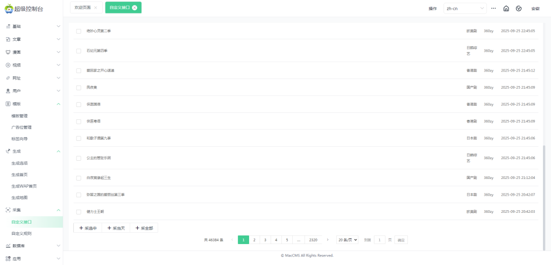Go to next page with right arrow
Image resolution: width=551 pixels, height=265 pixels.
(328, 240)
